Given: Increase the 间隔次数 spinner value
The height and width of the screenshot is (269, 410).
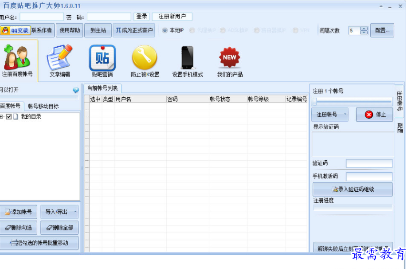Looking at the screenshot, I should point(364,29).
